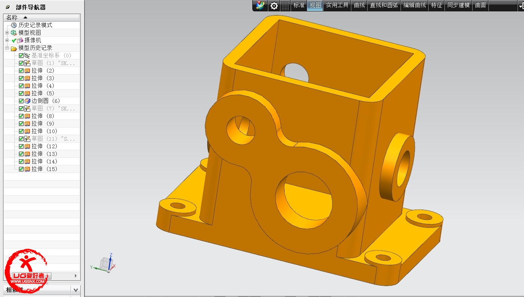The width and height of the screenshot is (524, 297).
Task: Expand the 相依性 panel with its chevron
Action: 76,290
